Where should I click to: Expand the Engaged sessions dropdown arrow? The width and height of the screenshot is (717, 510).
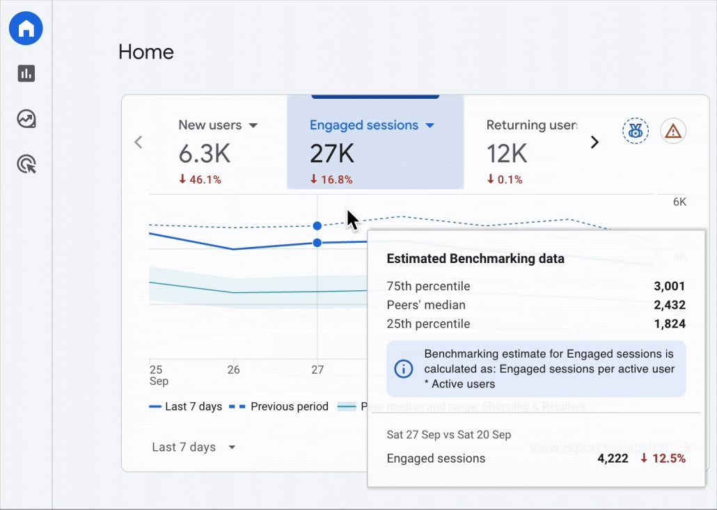point(430,126)
